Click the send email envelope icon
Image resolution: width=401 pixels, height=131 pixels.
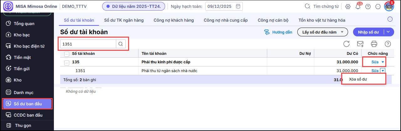(x=360, y=44)
